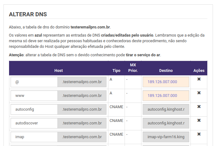Viewport: 217px width, 146px height.
Task: Delete the imap CNAME record
Action: [x=199, y=134]
